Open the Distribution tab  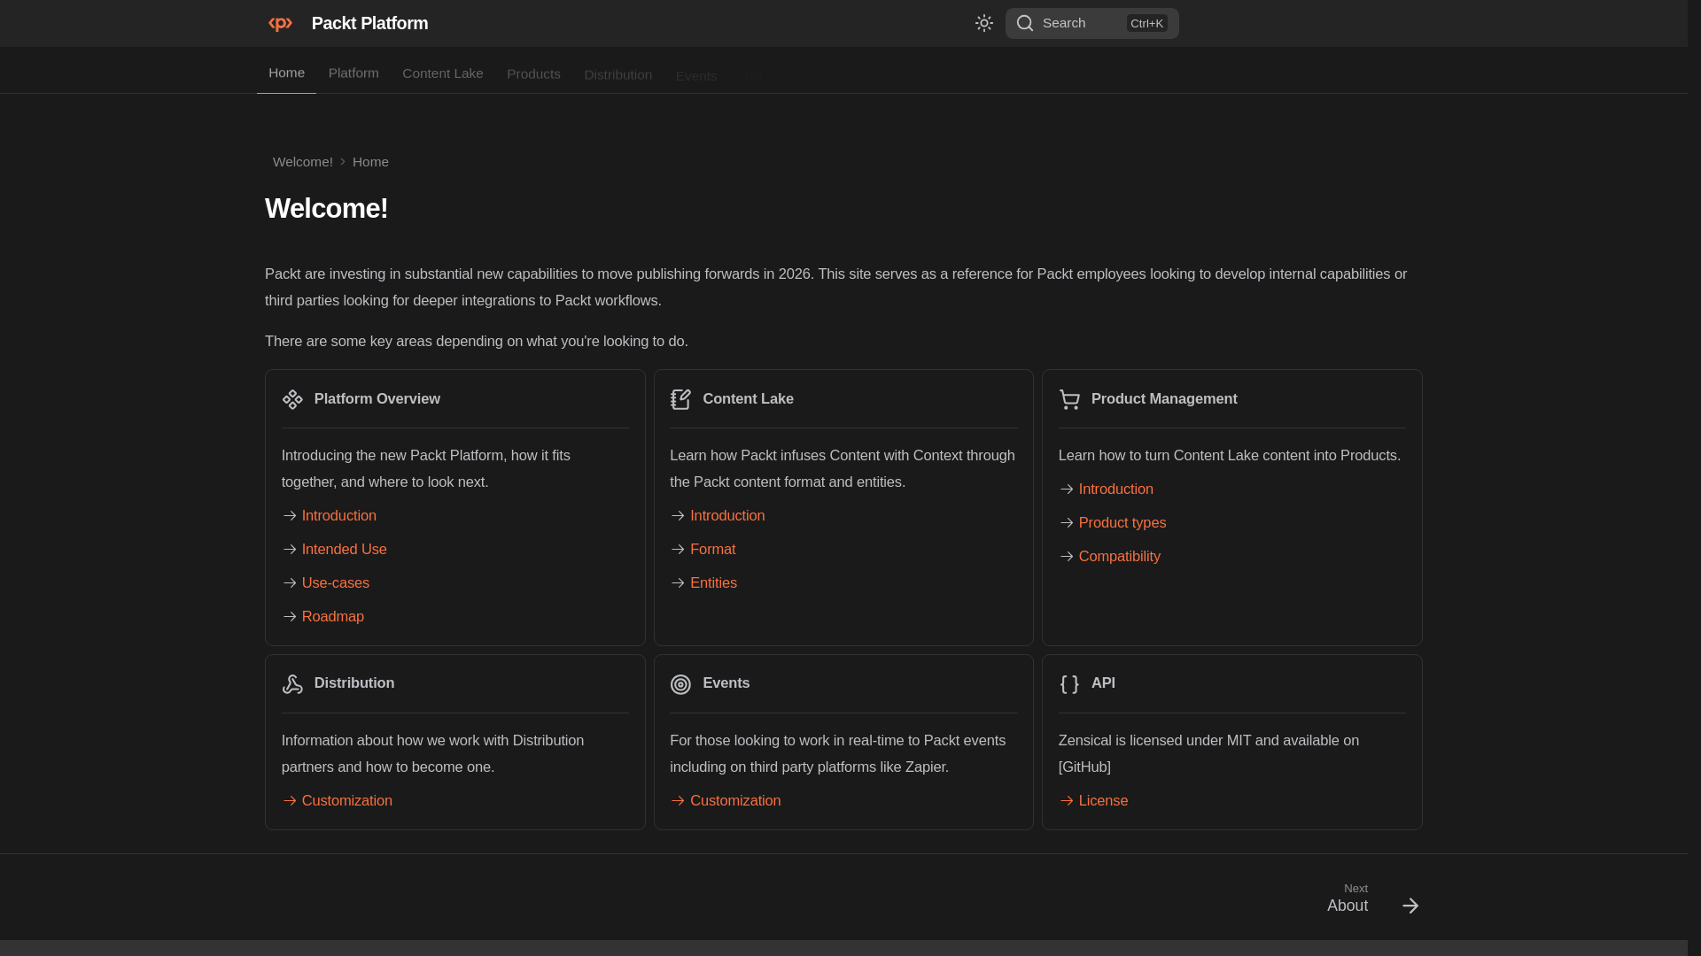click(617, 74)
